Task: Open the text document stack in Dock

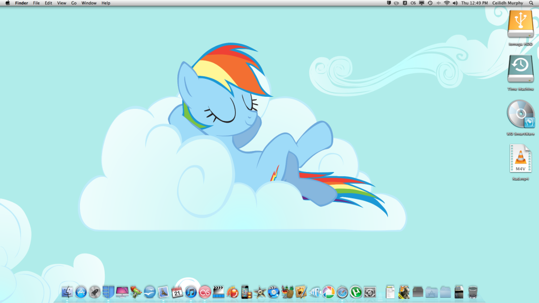Action: pos(390,292)
